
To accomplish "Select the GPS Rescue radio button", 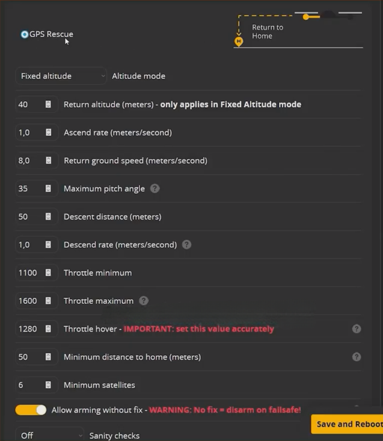I will 25,34.
